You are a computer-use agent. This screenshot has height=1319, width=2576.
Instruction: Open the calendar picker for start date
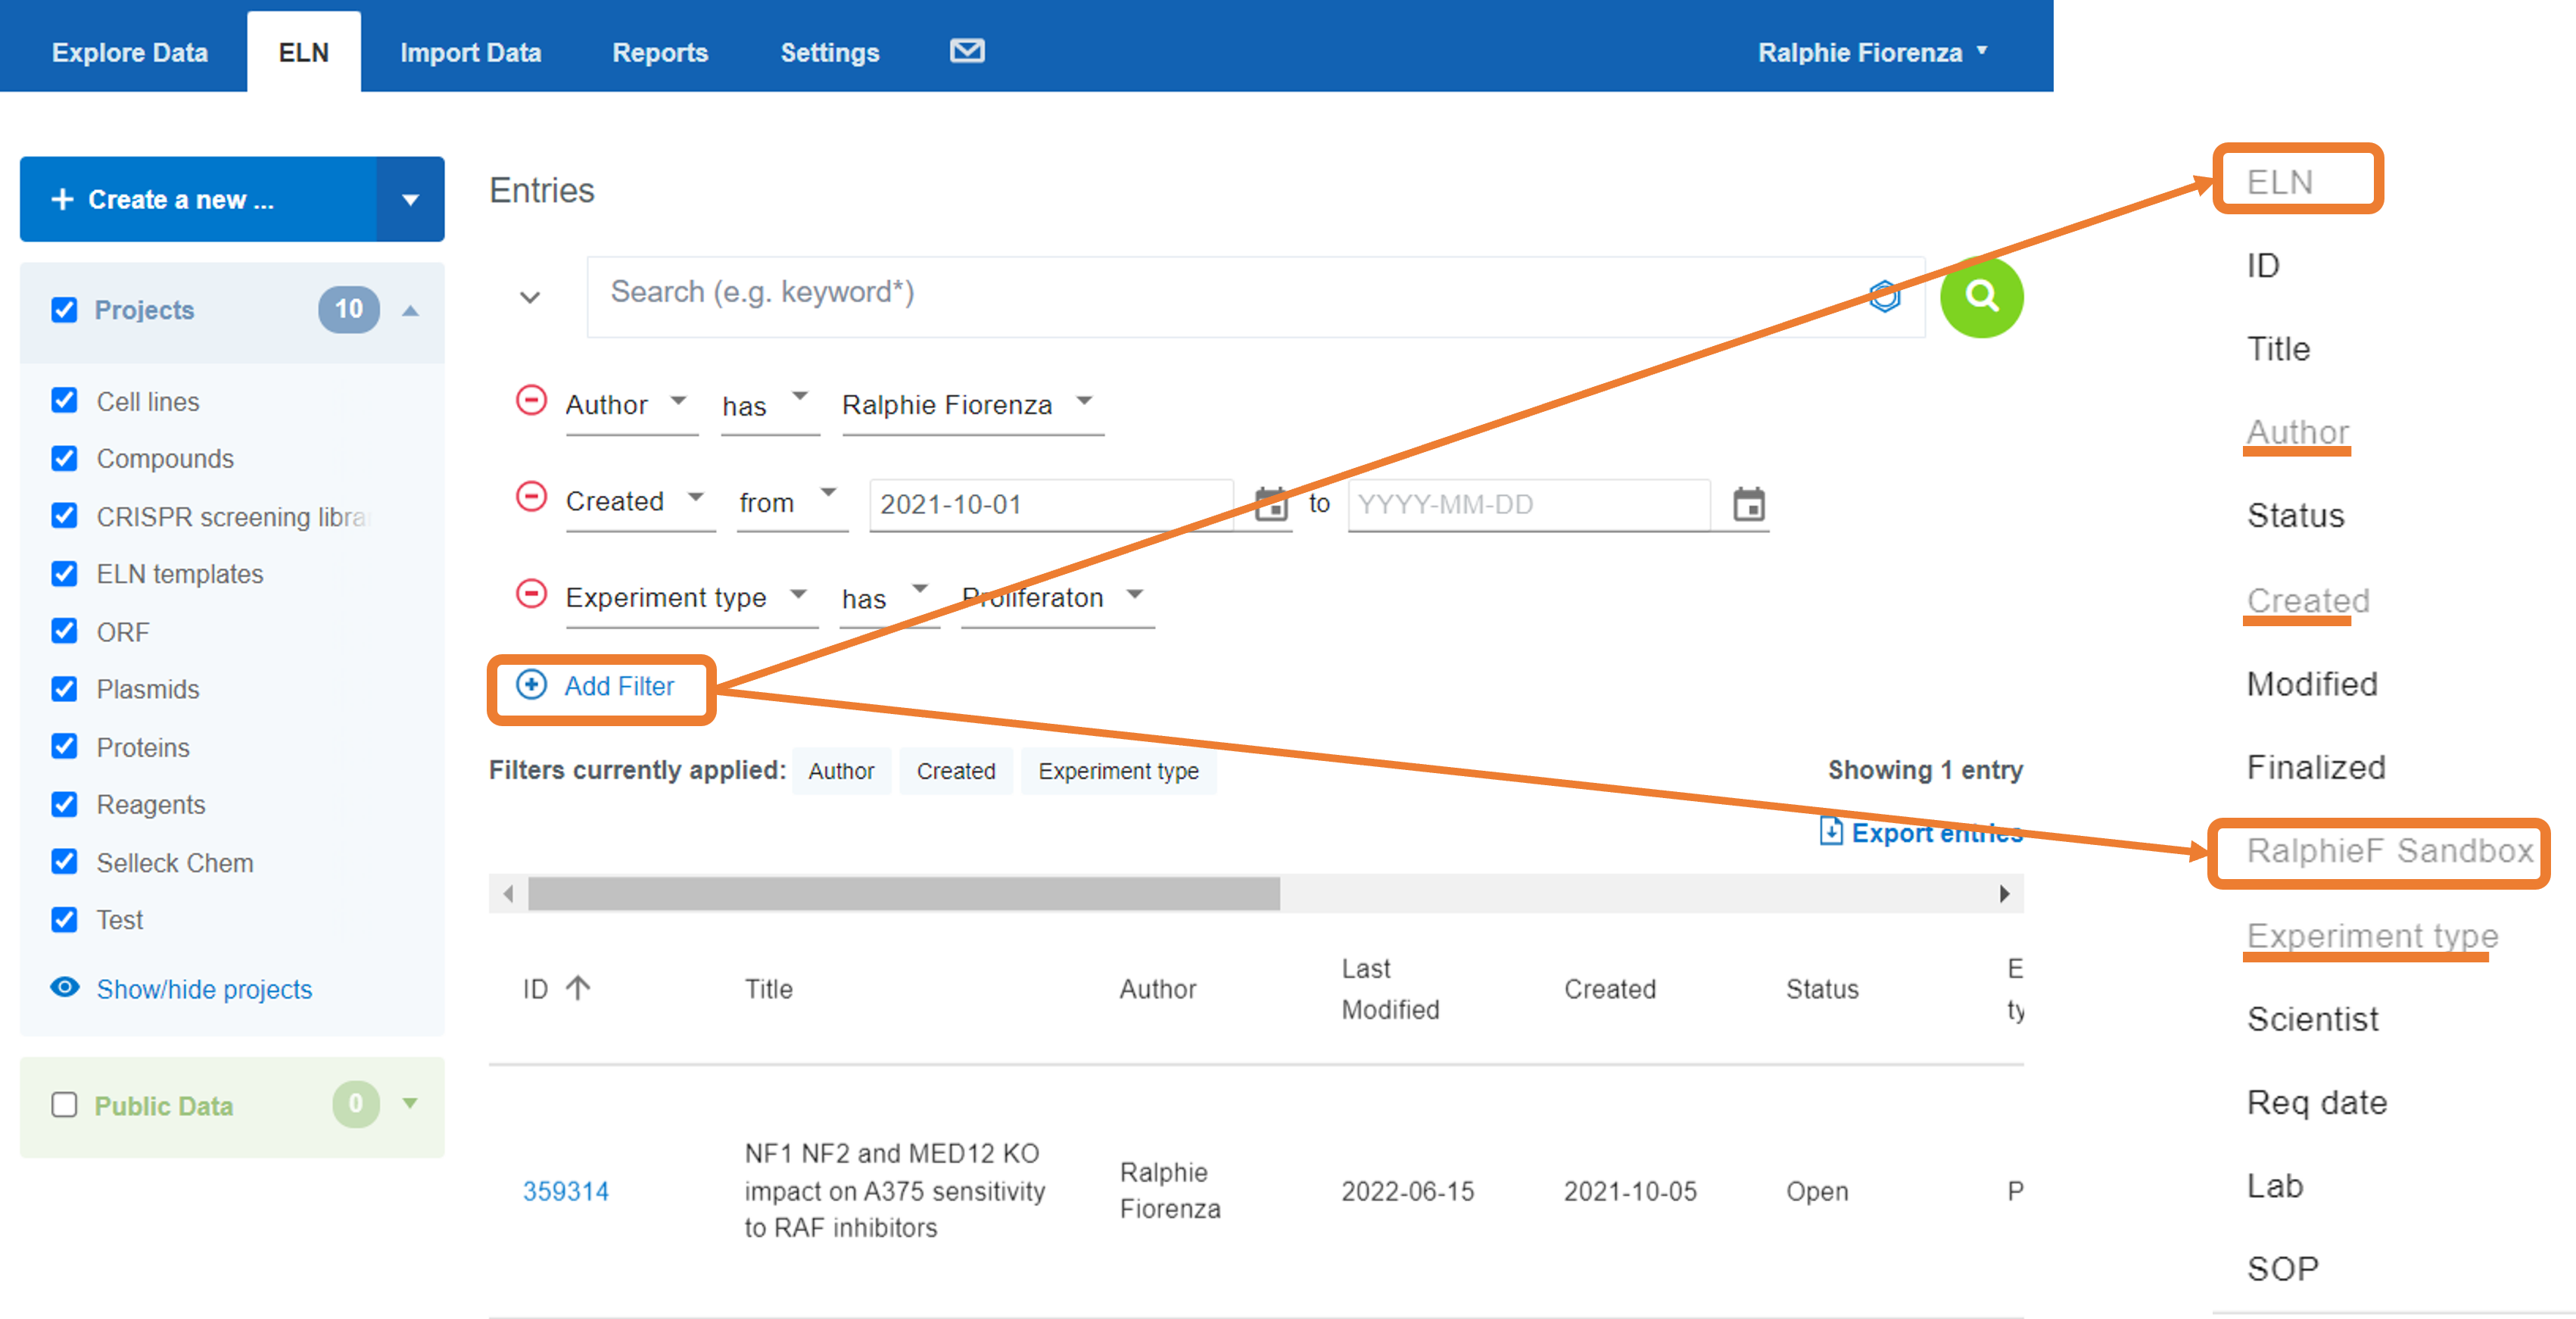tap(1271, 504)
